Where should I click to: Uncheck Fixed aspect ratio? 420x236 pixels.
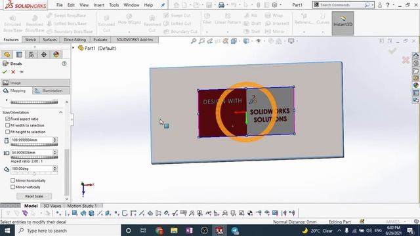pyautogui.click(x=7, y=119)
